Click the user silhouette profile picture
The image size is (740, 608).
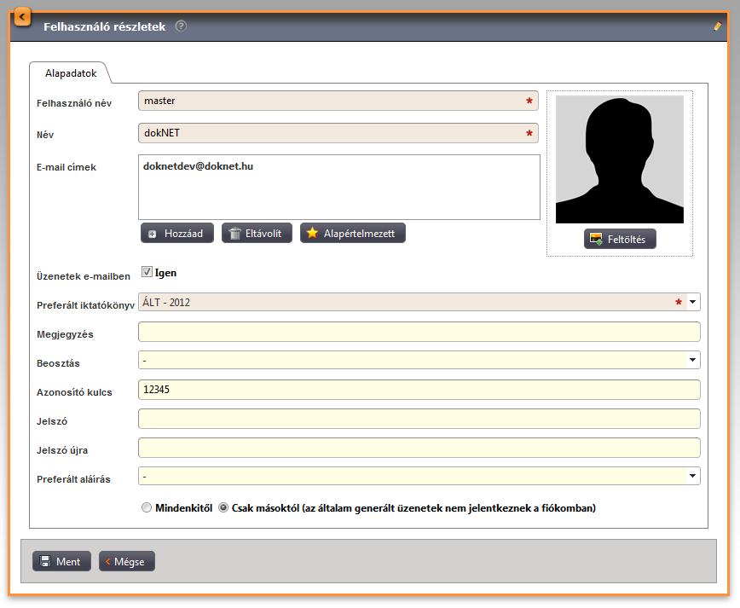pyautogui.click(x=620, y=159)
